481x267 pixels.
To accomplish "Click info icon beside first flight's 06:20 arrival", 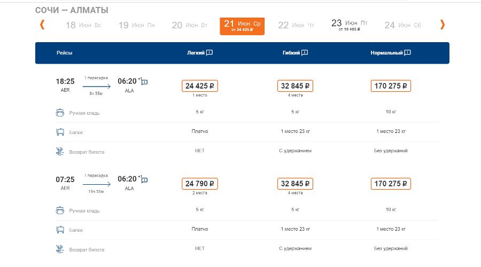I will (x=145, y=82).
